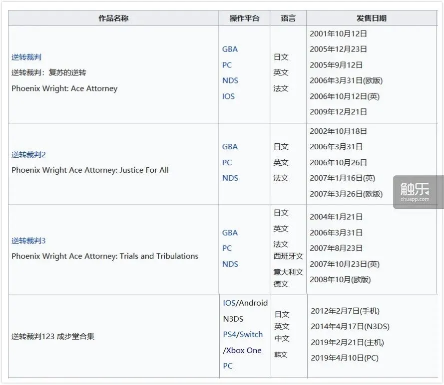Image resolution: width=444 pixels, height=385 pixels.
Task: Click 意大利文 language entry
Action: (x=288, y=272)
